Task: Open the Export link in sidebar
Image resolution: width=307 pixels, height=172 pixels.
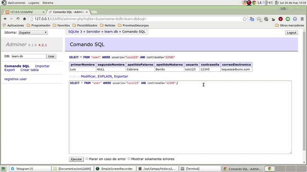Action: point(10,70)
